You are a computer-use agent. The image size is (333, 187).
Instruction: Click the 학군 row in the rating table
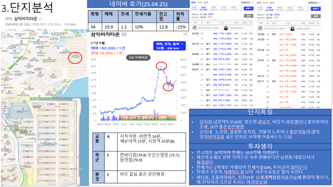139,161
